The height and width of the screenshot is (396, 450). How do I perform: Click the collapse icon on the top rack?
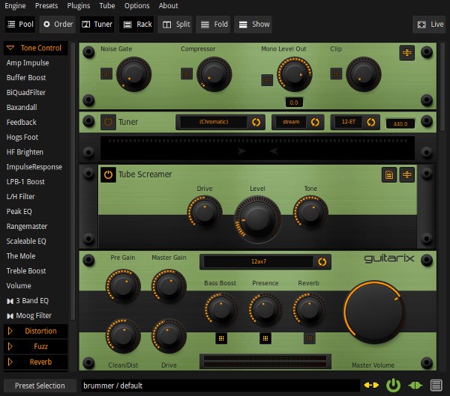coord(407,52)
